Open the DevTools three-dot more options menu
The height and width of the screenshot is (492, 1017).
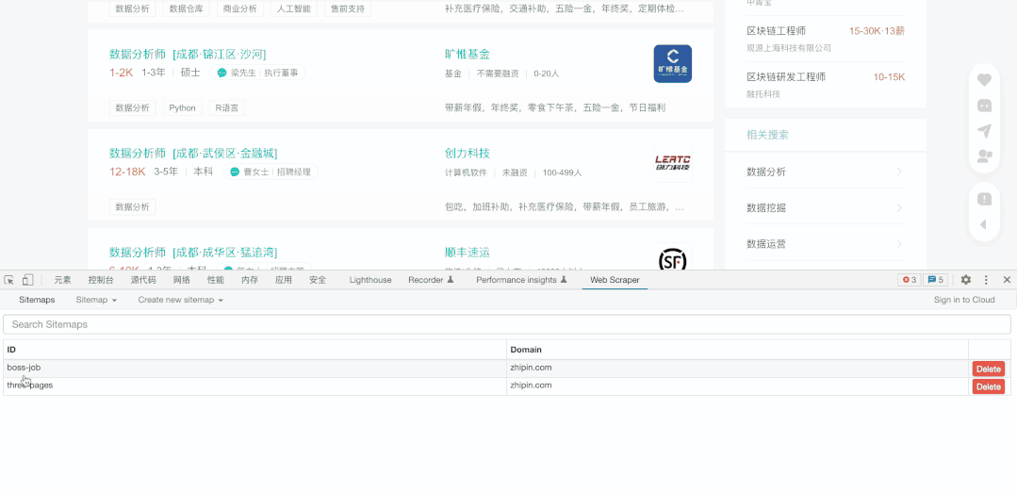tap(986, 280)
